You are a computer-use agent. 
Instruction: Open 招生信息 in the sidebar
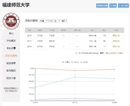pos(11,63)
